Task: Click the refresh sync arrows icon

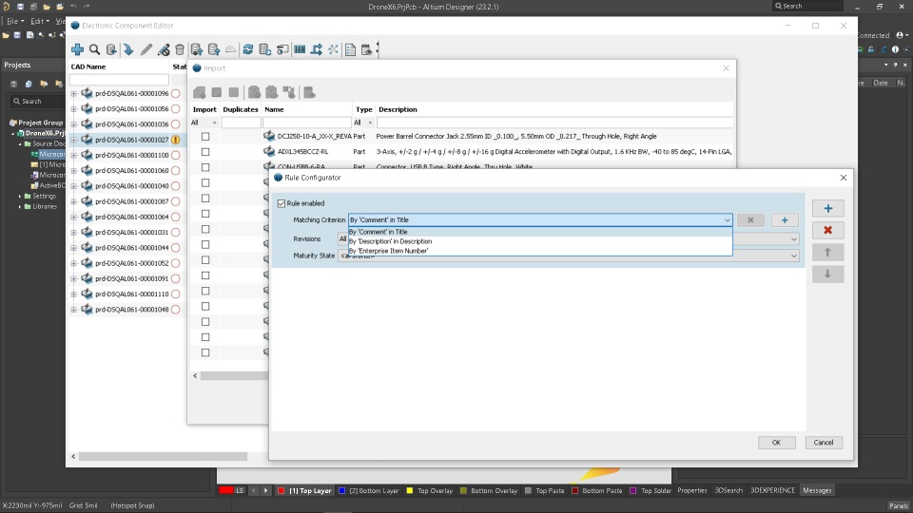Action: [248, 49]
